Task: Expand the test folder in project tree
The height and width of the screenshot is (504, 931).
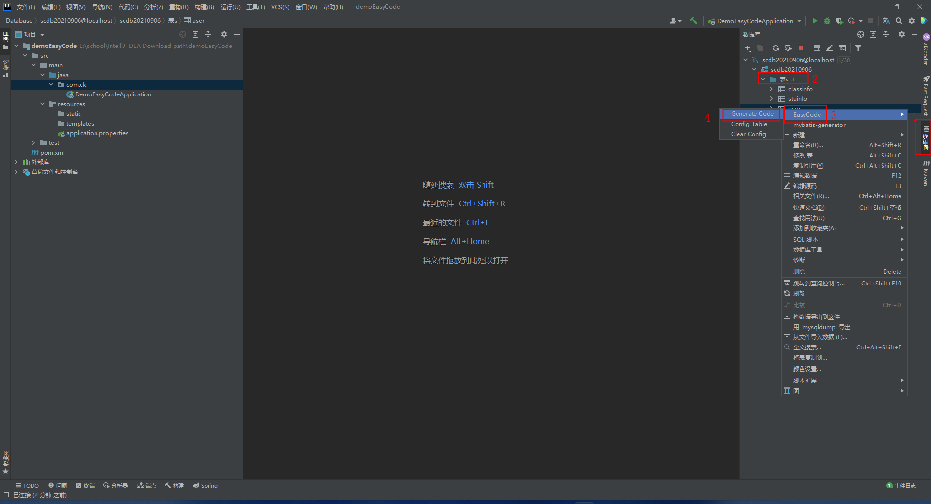Action: pyautogui.click(x=33, y=142)
